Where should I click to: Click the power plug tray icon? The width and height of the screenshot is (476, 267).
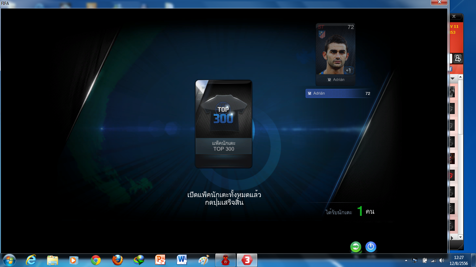click(x=425, y=260)
